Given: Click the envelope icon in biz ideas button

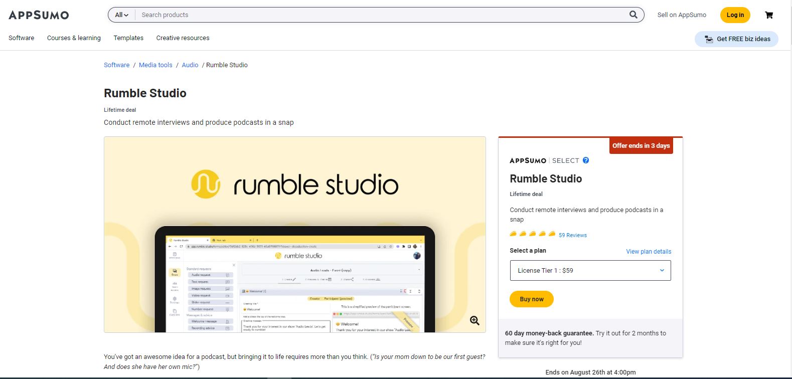Looking at the screenshot, I should (x=709, y=39).
